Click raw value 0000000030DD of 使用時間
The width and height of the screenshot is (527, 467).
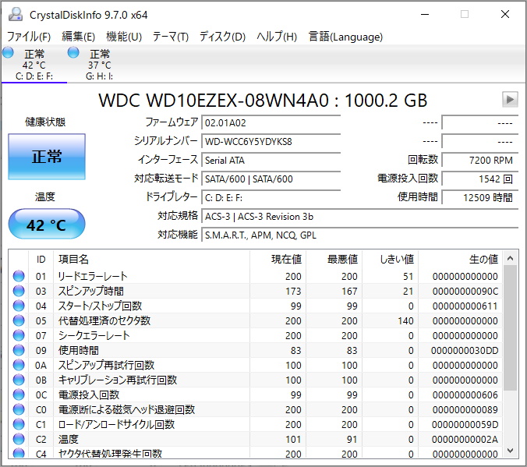pyautogui.click(x=465, y=350)
